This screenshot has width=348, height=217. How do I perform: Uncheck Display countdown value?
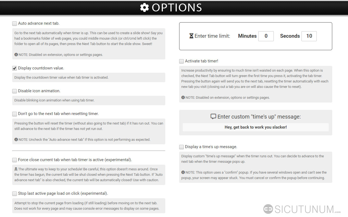[15, 68]
